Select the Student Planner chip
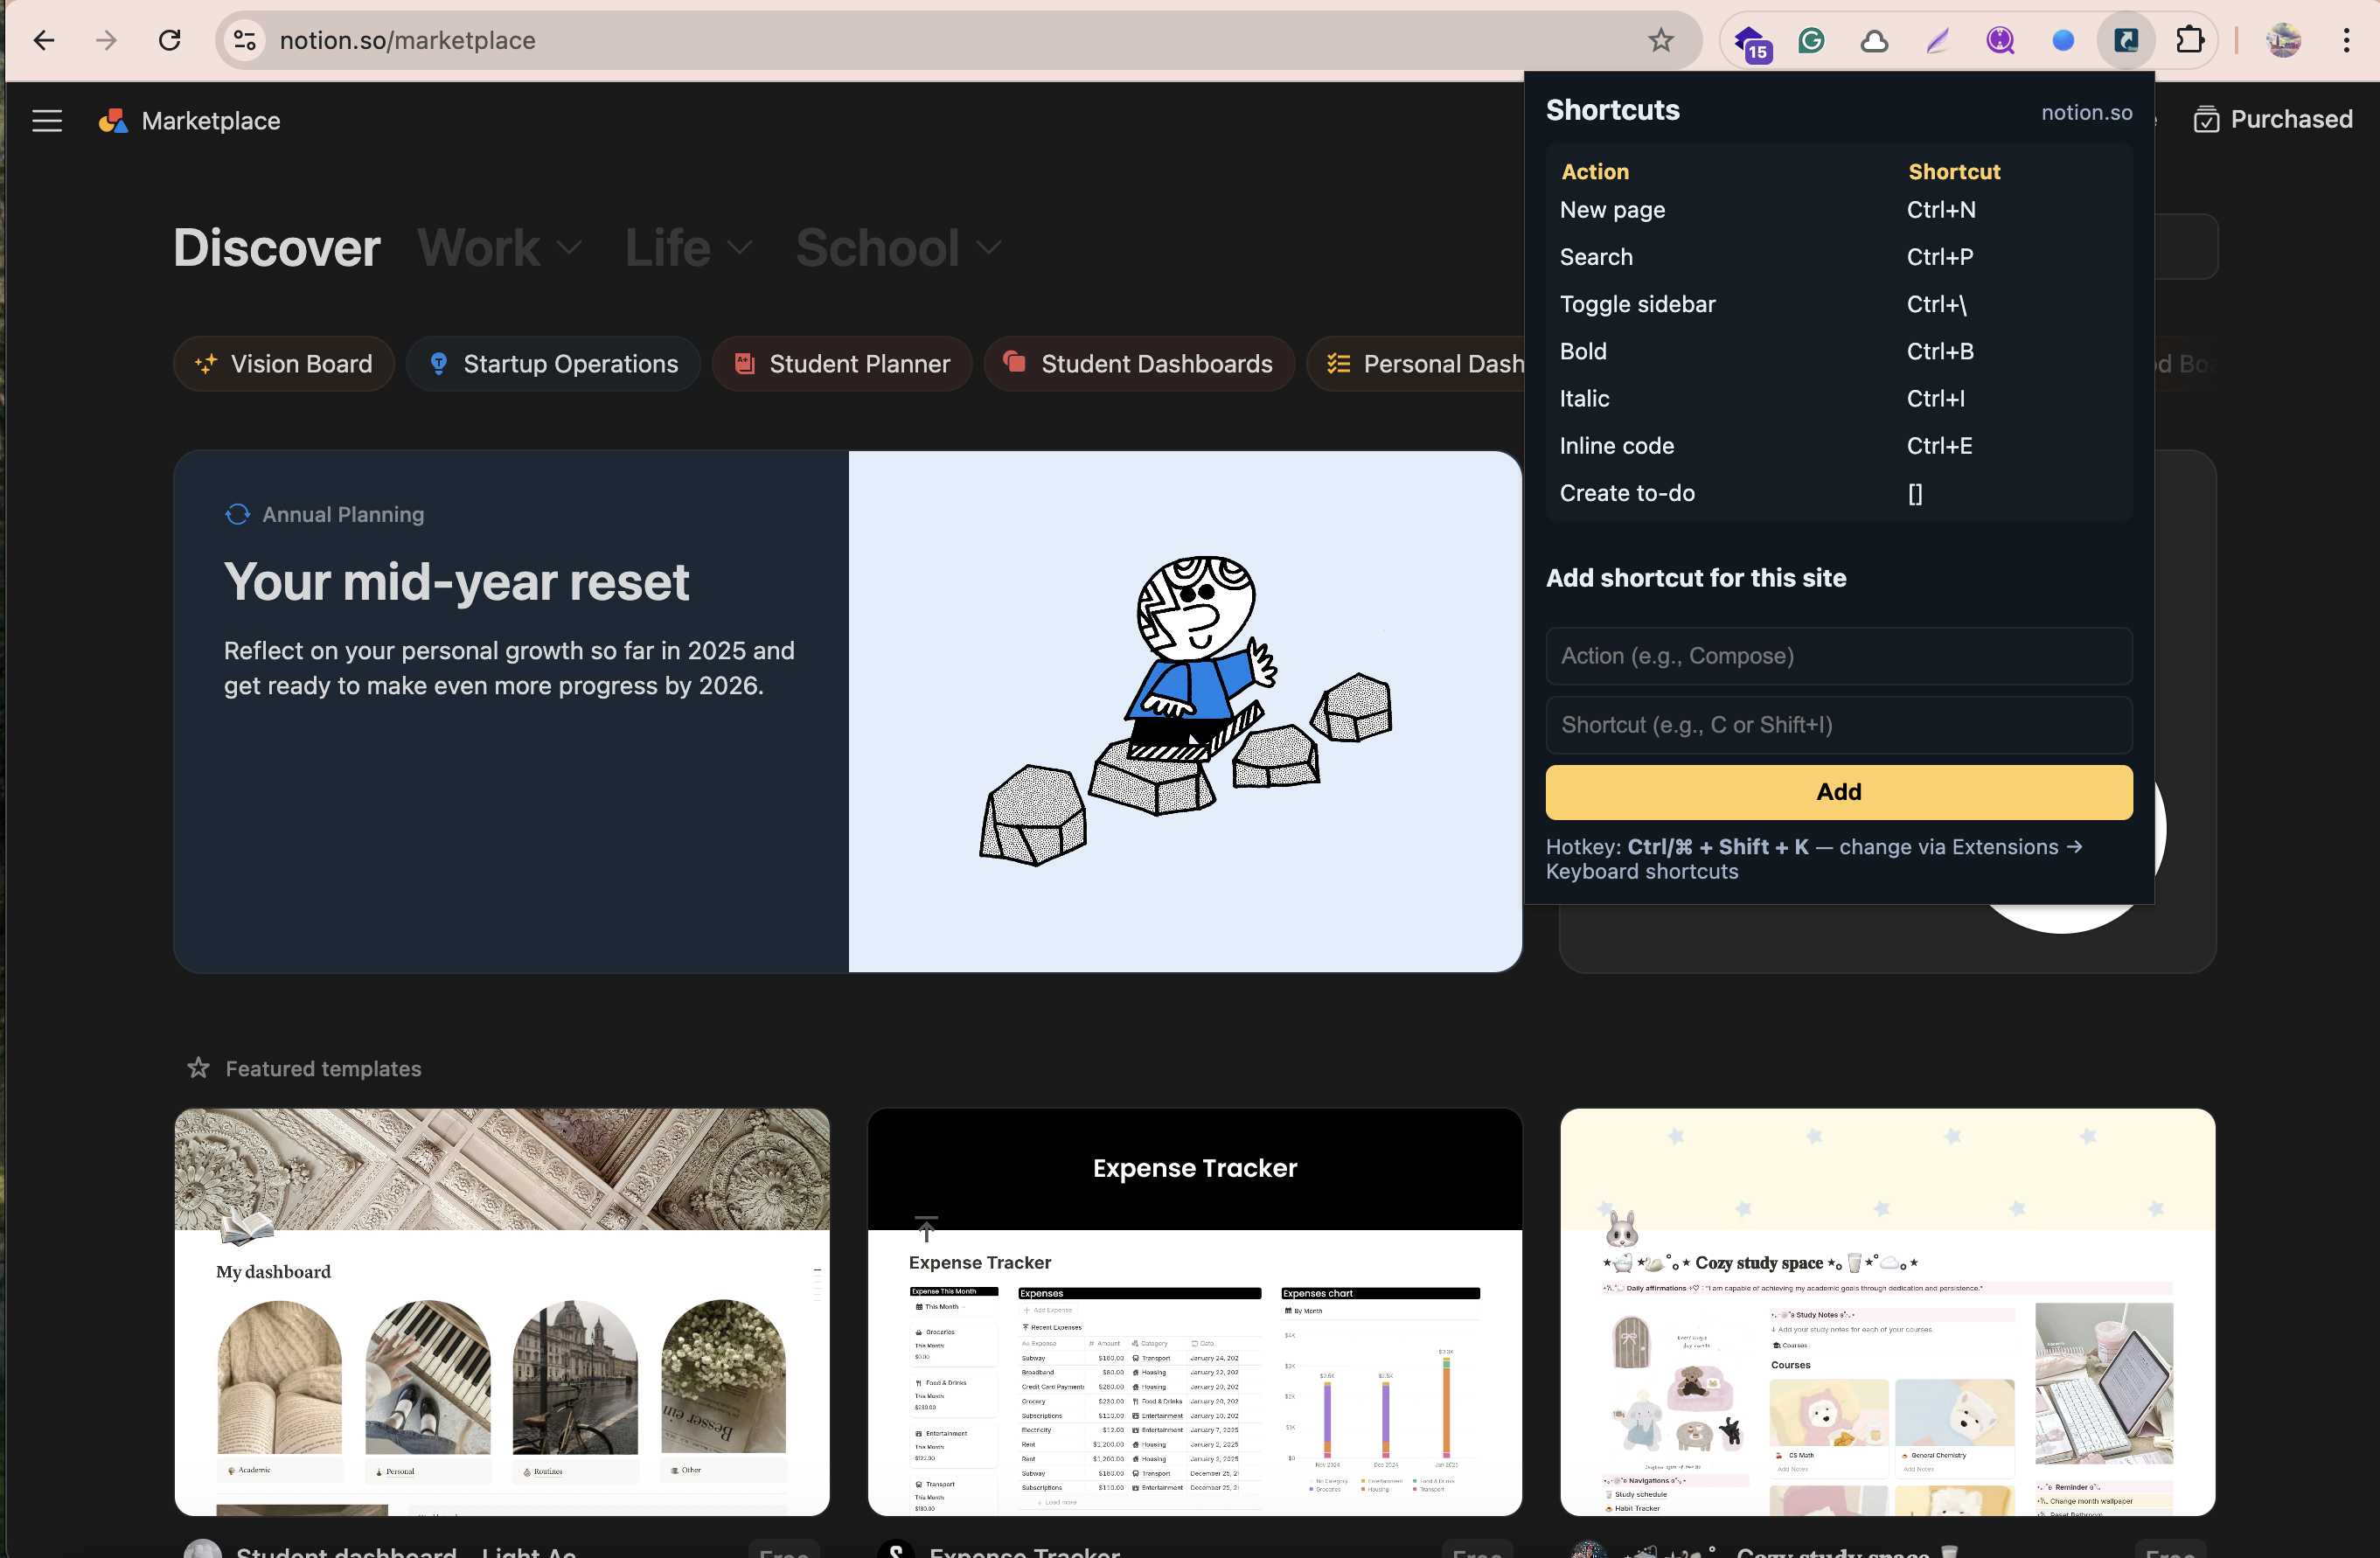The height and width of the screenshot is (1558, 2380). click(842, 364)
